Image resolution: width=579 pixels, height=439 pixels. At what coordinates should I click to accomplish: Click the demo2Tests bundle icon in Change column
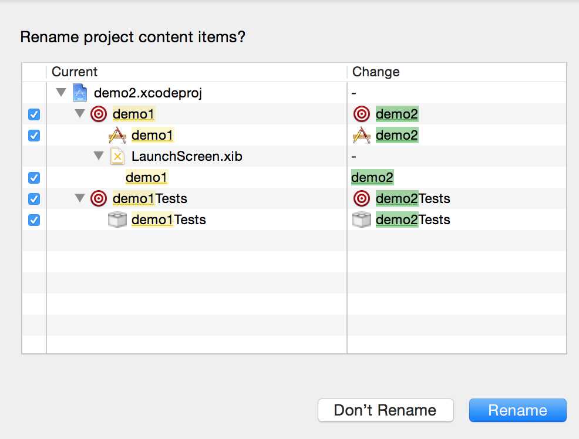point(362,220)
